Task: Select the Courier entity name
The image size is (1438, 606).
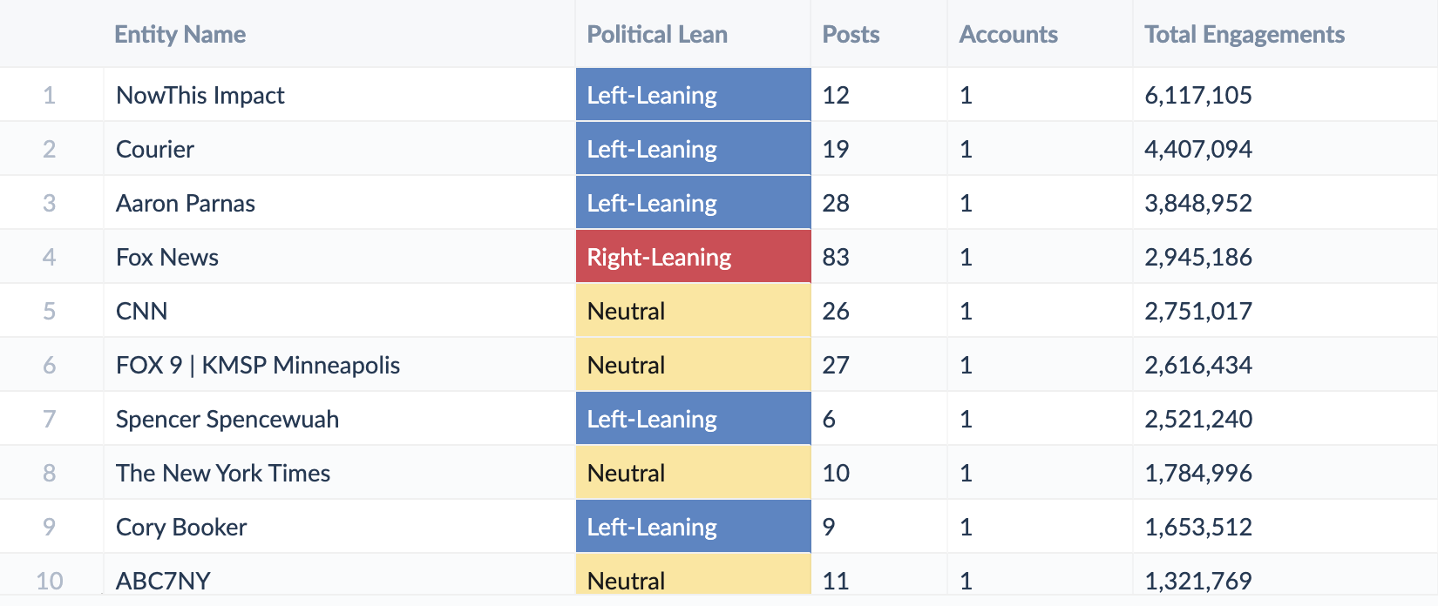Action: click(155, 150)
